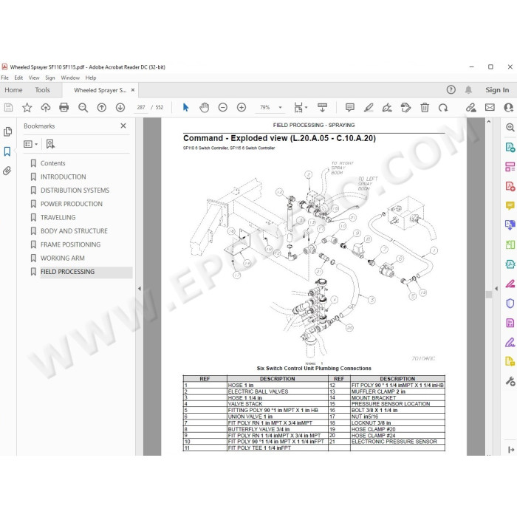Image resolution: width=517 pixels, height=517 pixels.
Task: Click the delete trash icon
Action: pyautogui.click(x=425, y=108)
